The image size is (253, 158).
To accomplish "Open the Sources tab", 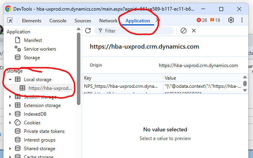I will point(83,21).
